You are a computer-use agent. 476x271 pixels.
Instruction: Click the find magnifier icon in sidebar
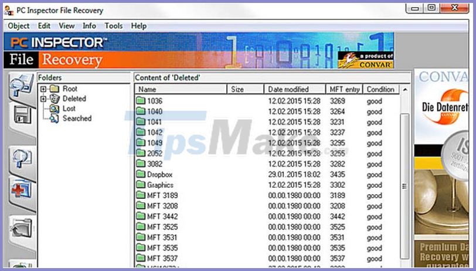coord(22,158)
